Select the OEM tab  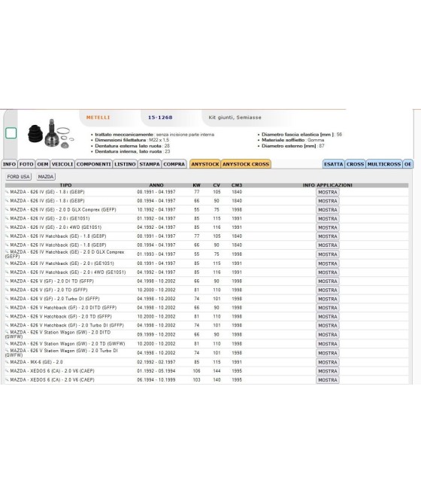click(43, 164)
